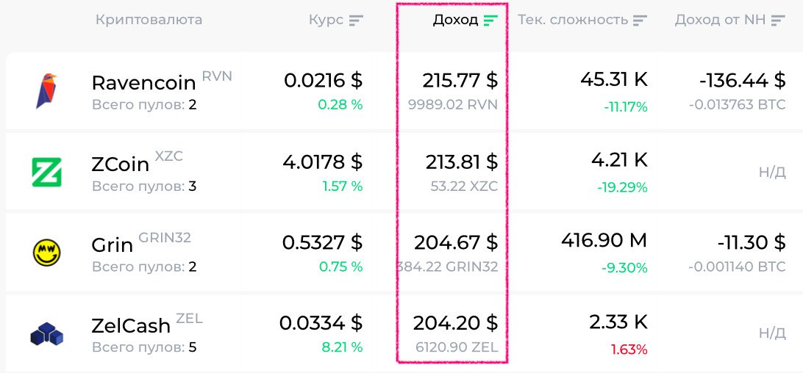Open the Grin coin name link

click(x=112, y=245)
